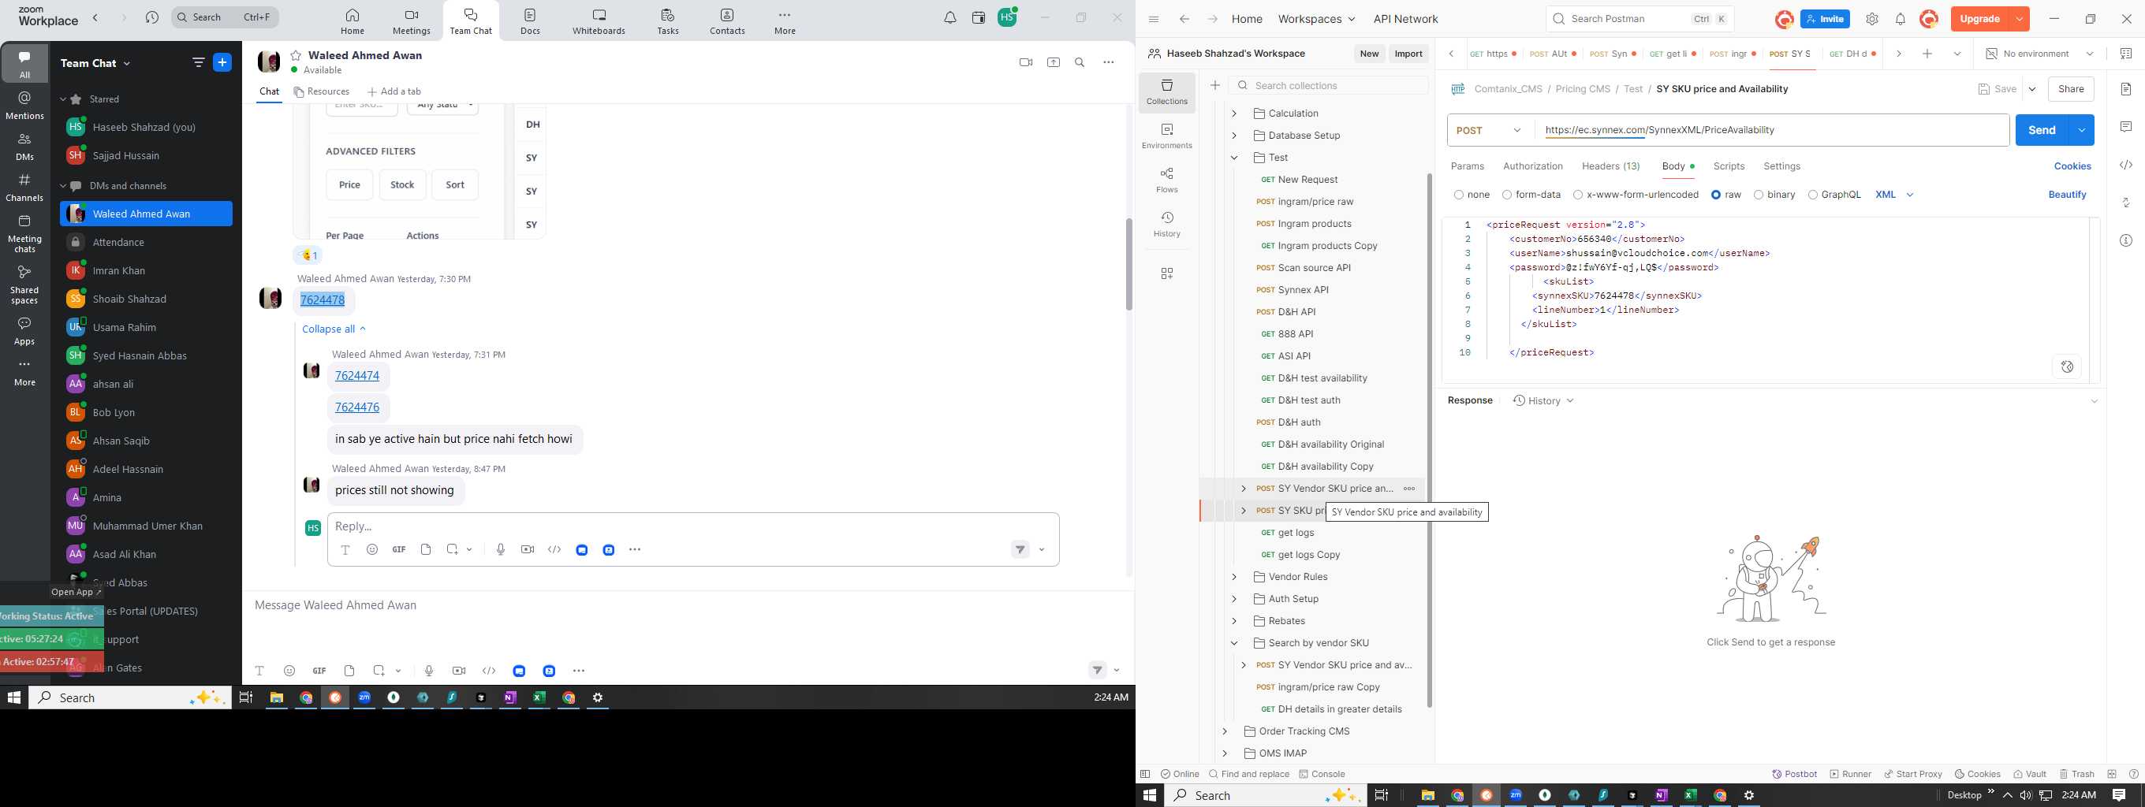This screenshot has height=807, width=2145.
Task: Collapse the Test folder
Action: (x=1234, y=158)
